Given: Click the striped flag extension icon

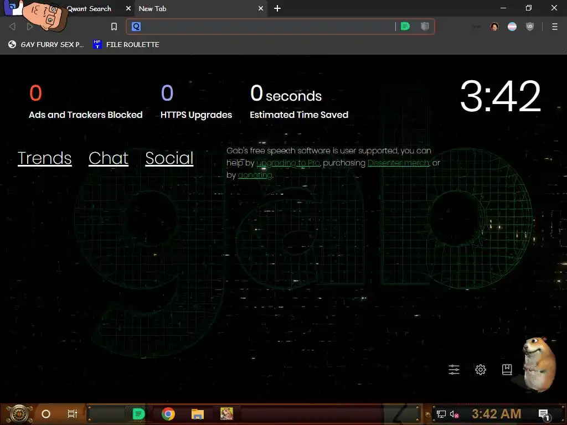Looking at the screenshot, I should [x=512, y=27].
